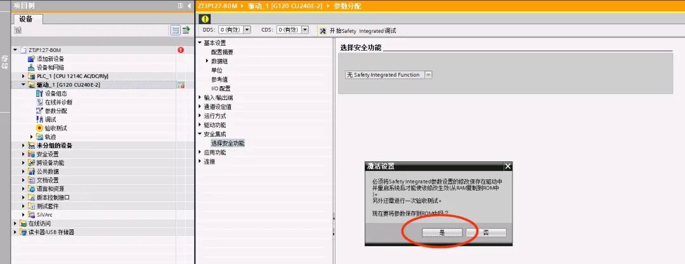Image resolution: width=685 pixels, height=264 pixels.
Task: Expand the 输入/输出端 section
Action: coord(200,97)
